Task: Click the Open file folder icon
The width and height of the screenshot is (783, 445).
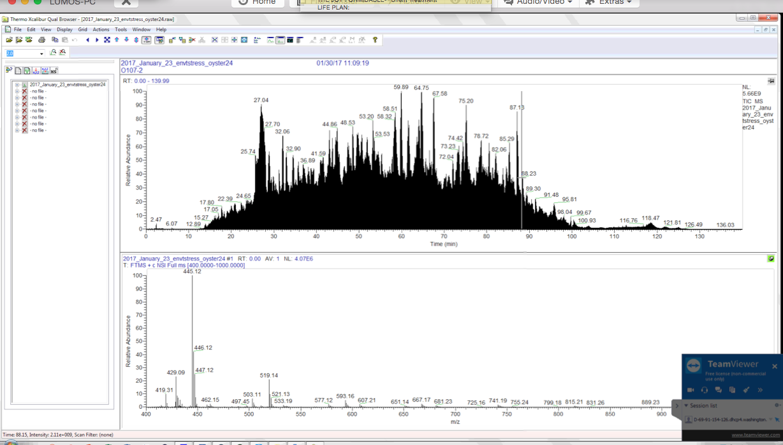Action: [x=10, y=40]
